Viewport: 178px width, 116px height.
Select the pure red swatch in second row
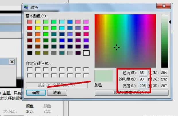pyautogui.click(x=30, y=28)
